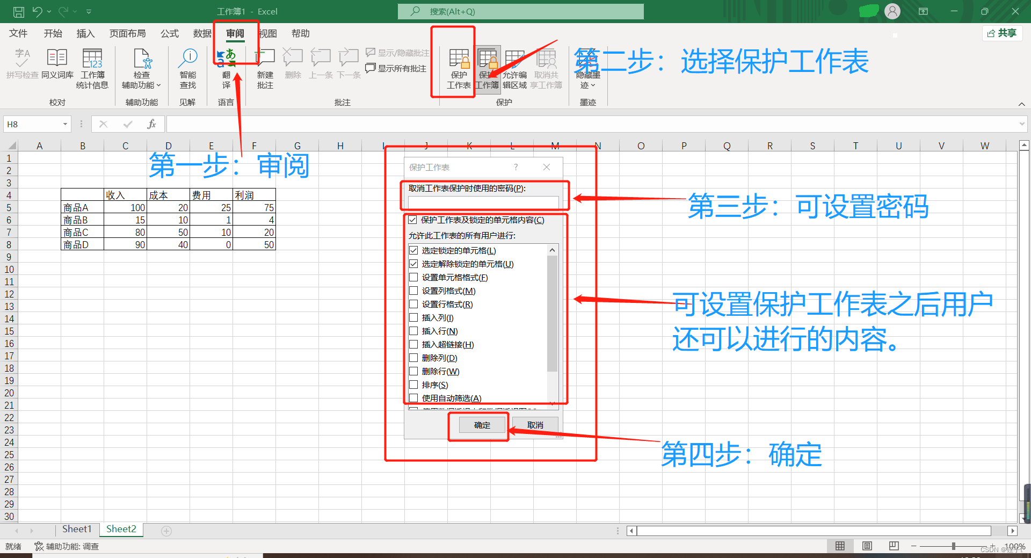Open Smart Lookup (智能查找)
Screen dimensions: 1031x558
[188, 69]
